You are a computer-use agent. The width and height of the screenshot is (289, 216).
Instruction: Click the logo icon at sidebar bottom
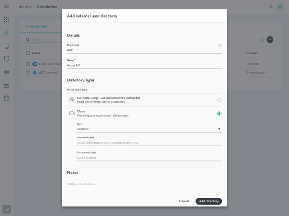[7, 209]
